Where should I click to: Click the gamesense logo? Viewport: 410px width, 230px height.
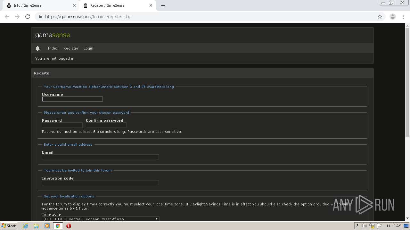[x=53, y=35]
